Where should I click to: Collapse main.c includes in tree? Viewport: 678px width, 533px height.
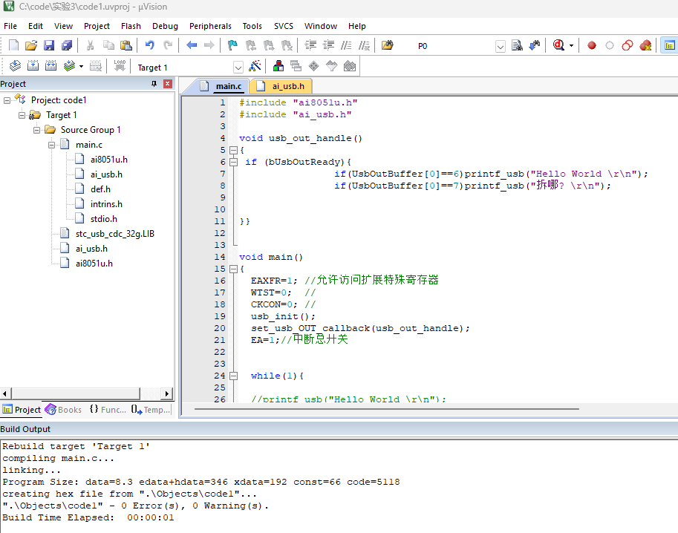click(51, 145)
